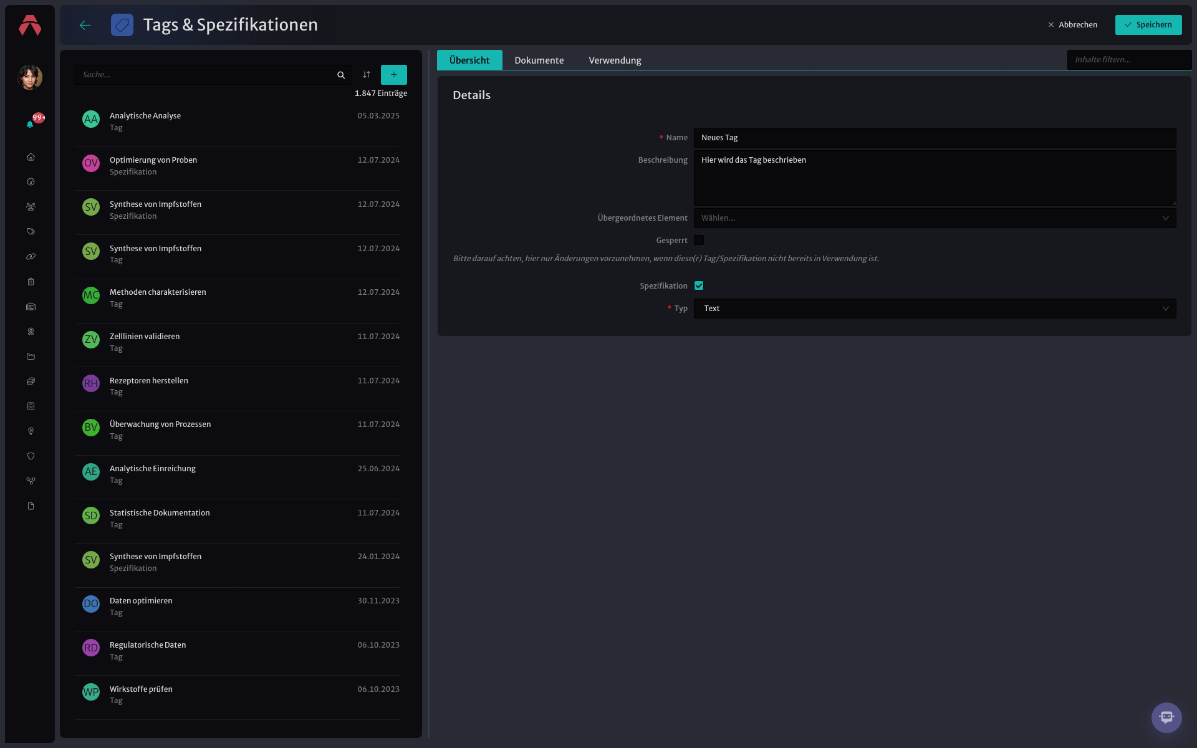This screenshot has width=1197, height=748.
Task: Open archive drawer icon in sidebar
Action: 31,406
